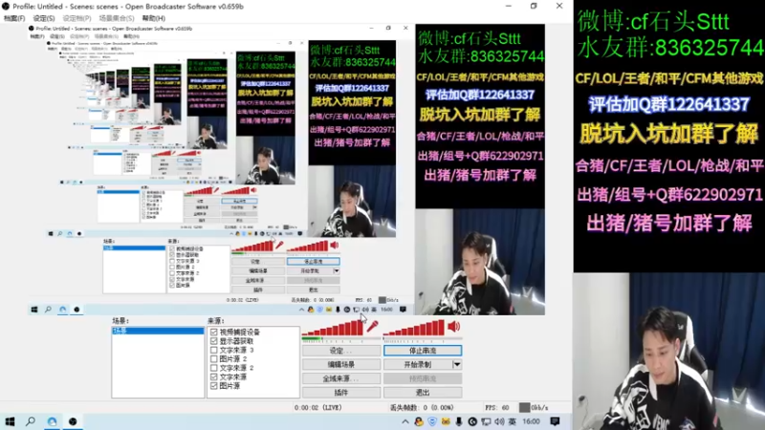Enable the 文字来源 3 source
765x430 pixels.
point(213,350)
